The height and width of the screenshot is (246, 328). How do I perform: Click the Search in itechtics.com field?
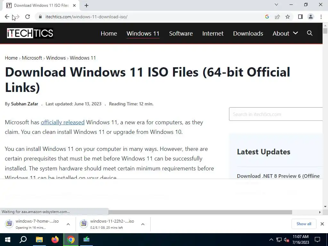pyautogui.click(x=276, y=114)
